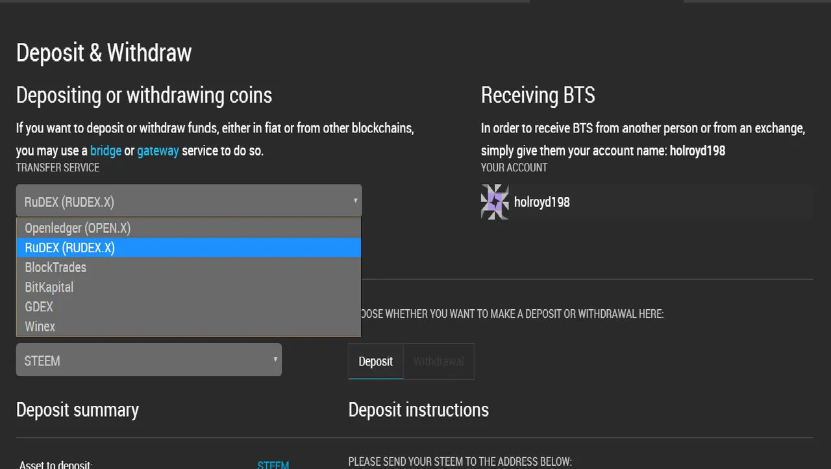Click the STEEM asset-to-deposit link
This screenshot has width=831, height=469.
click(273, 465)
